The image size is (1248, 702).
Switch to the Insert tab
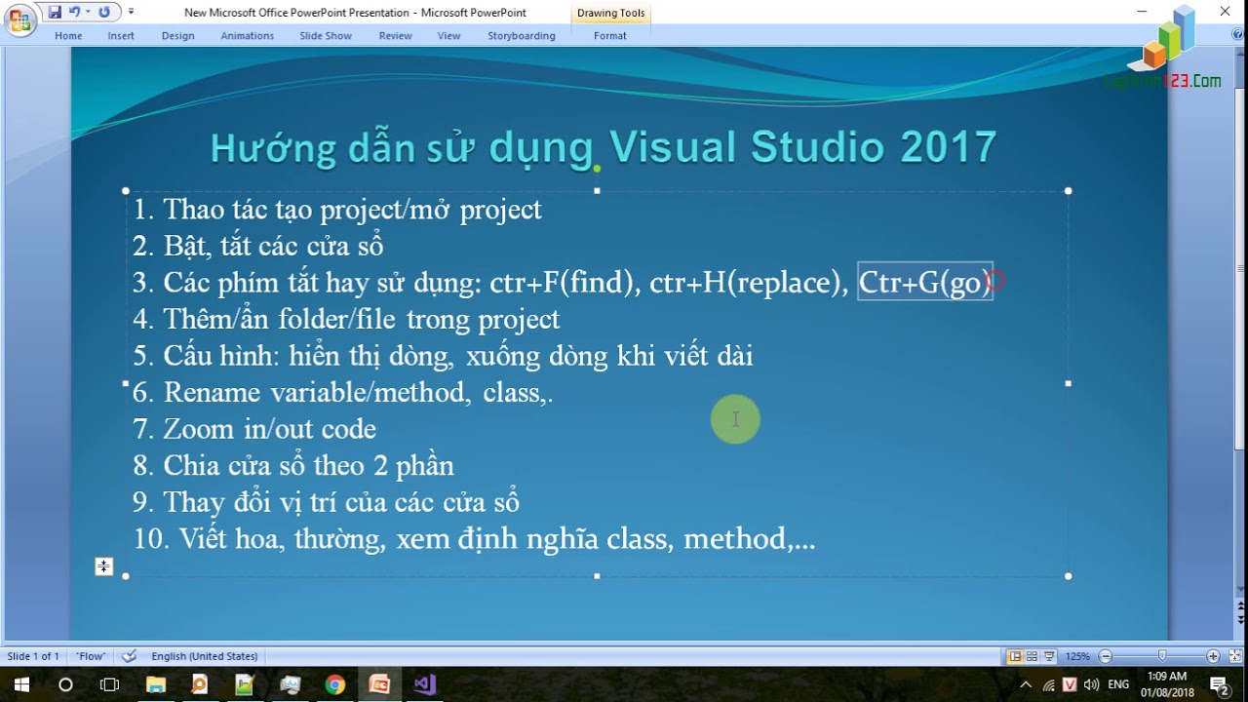(x=121, y=36)
